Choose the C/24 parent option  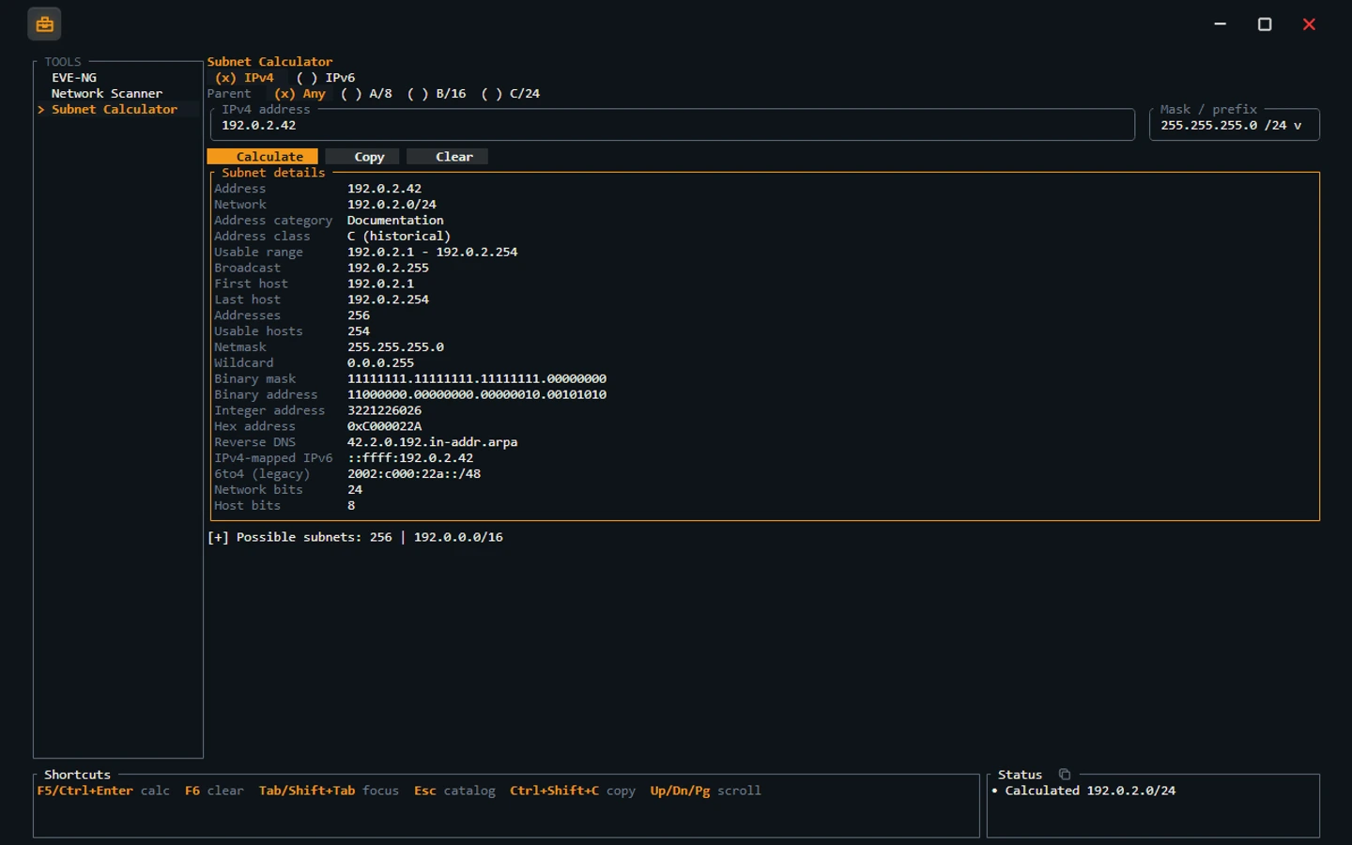click(x=510, y=94)
